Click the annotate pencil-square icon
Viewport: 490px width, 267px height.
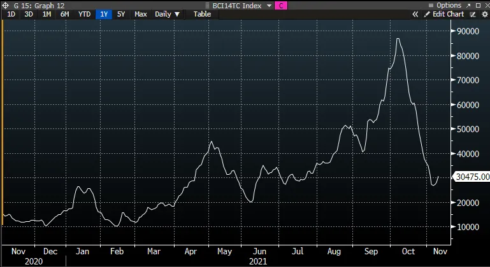pyautogui.click(x=473, y=15)
